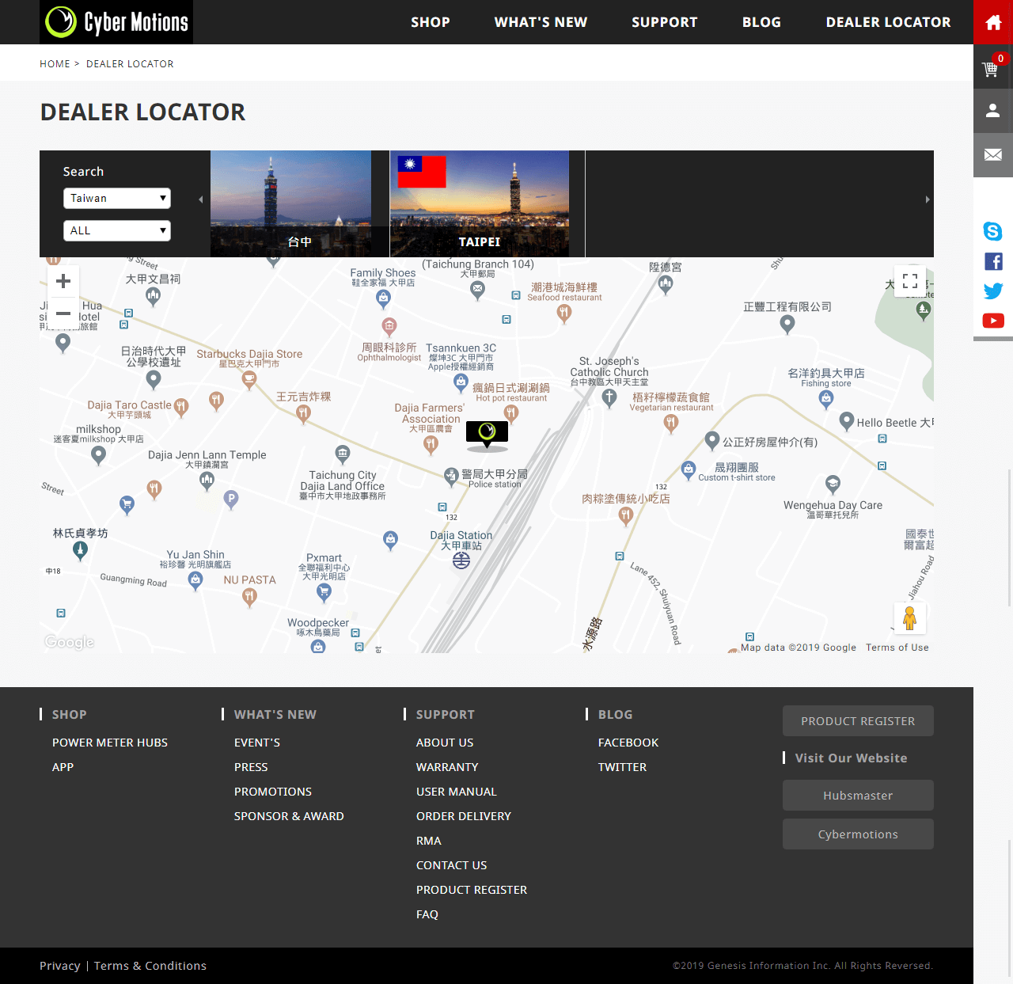This screenshot has height=984, width=1013.
Task: Expand the ALL region dropdown
Action: (x=117, y=230)
